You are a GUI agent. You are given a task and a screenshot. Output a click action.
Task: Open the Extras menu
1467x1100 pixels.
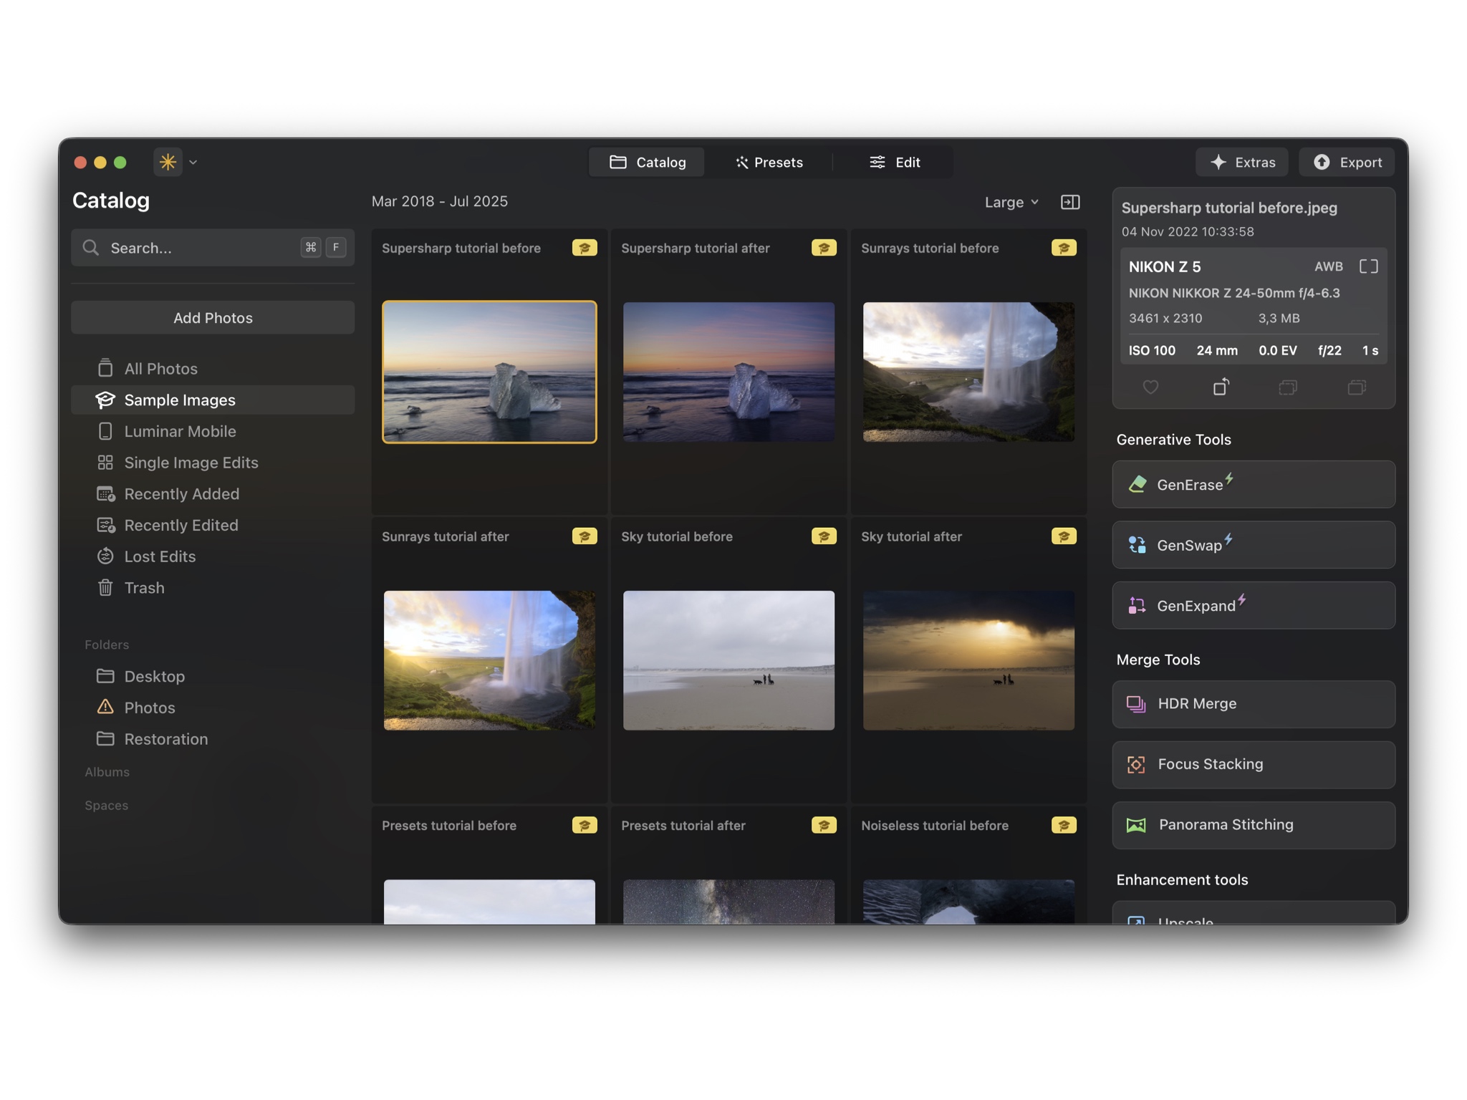[1241, 162]
